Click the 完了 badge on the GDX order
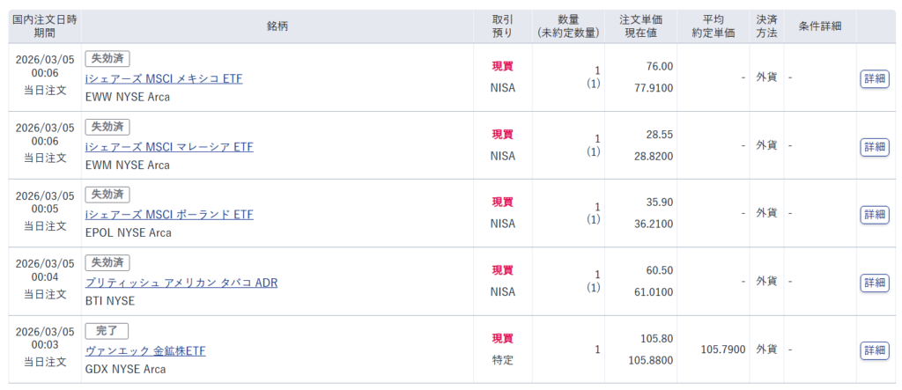The height and width of the screenshot is (390, 902). 107,330
